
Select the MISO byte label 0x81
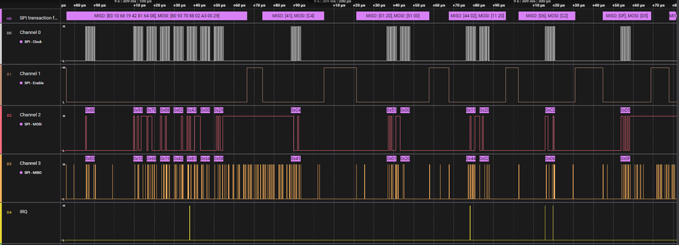point(192,159)
